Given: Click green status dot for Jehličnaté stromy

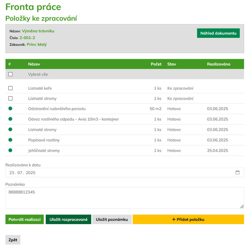Looking at the screenshot, I should tap(10, 150).
